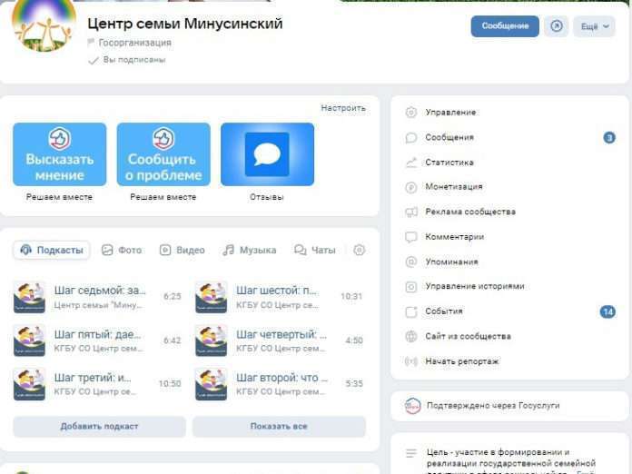Click the Сообщить о проблеме widget tile

[x=163, y=154]
